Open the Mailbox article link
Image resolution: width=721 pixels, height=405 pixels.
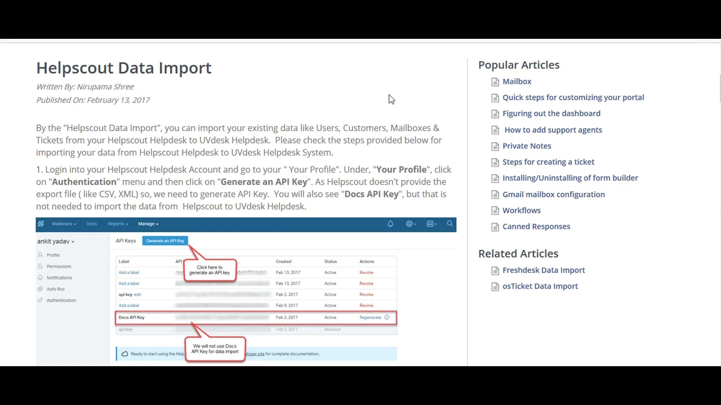point(517,82)
